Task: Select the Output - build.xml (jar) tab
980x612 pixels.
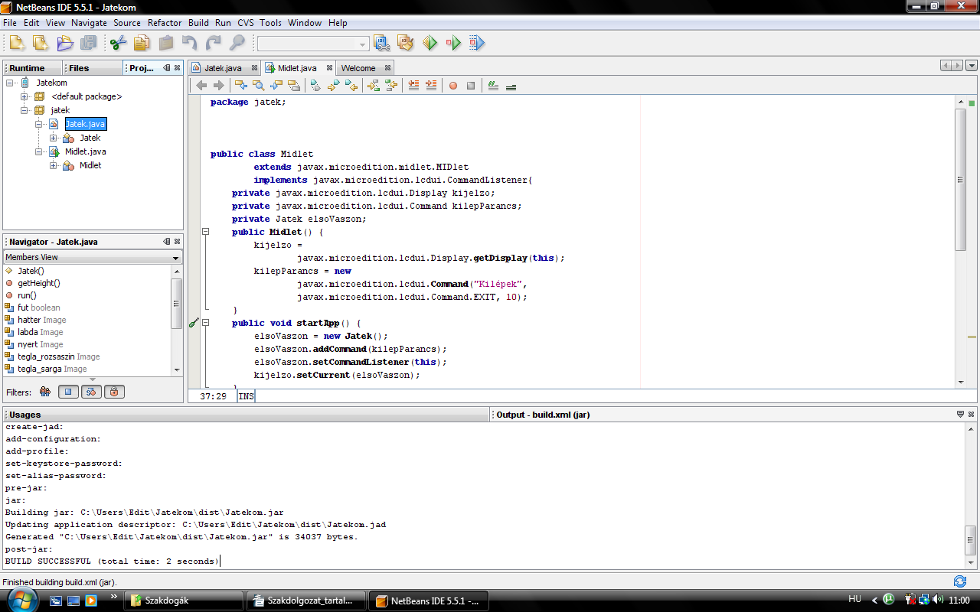Action: [543, 415]
